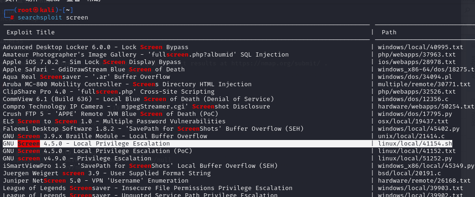475x197 pixels.
Task: Click the GNU Screen 3.9.x Braille Module entry
Action: 105,136
